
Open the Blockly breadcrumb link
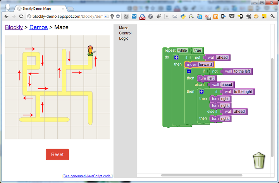coord(14,27)
